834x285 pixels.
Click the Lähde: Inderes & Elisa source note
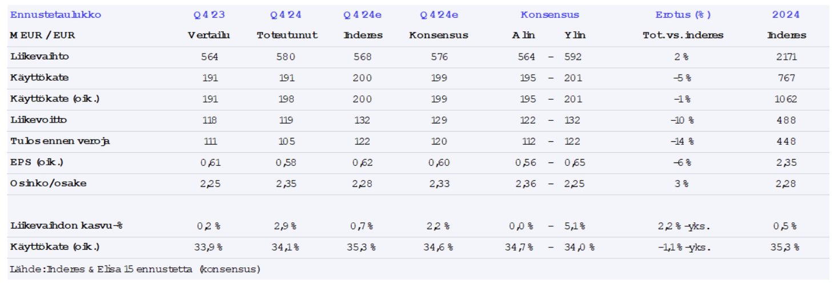135,268
